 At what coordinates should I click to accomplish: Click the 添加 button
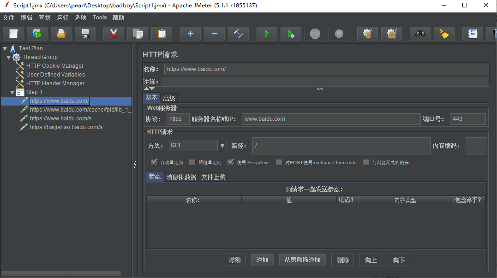click(262, 260)
